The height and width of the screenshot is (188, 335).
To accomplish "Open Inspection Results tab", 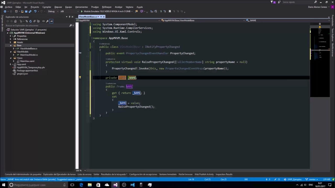I will 224,174.
